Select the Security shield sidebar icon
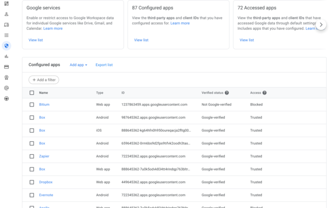Image resolution: width=333 pixels, height=208 pixels. (x=6, y=46)
